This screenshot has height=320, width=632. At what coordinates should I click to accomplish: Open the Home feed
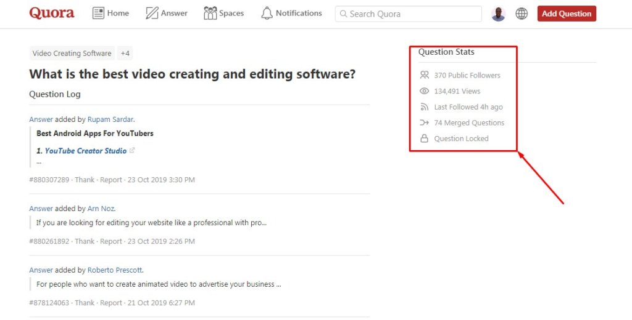110,14
